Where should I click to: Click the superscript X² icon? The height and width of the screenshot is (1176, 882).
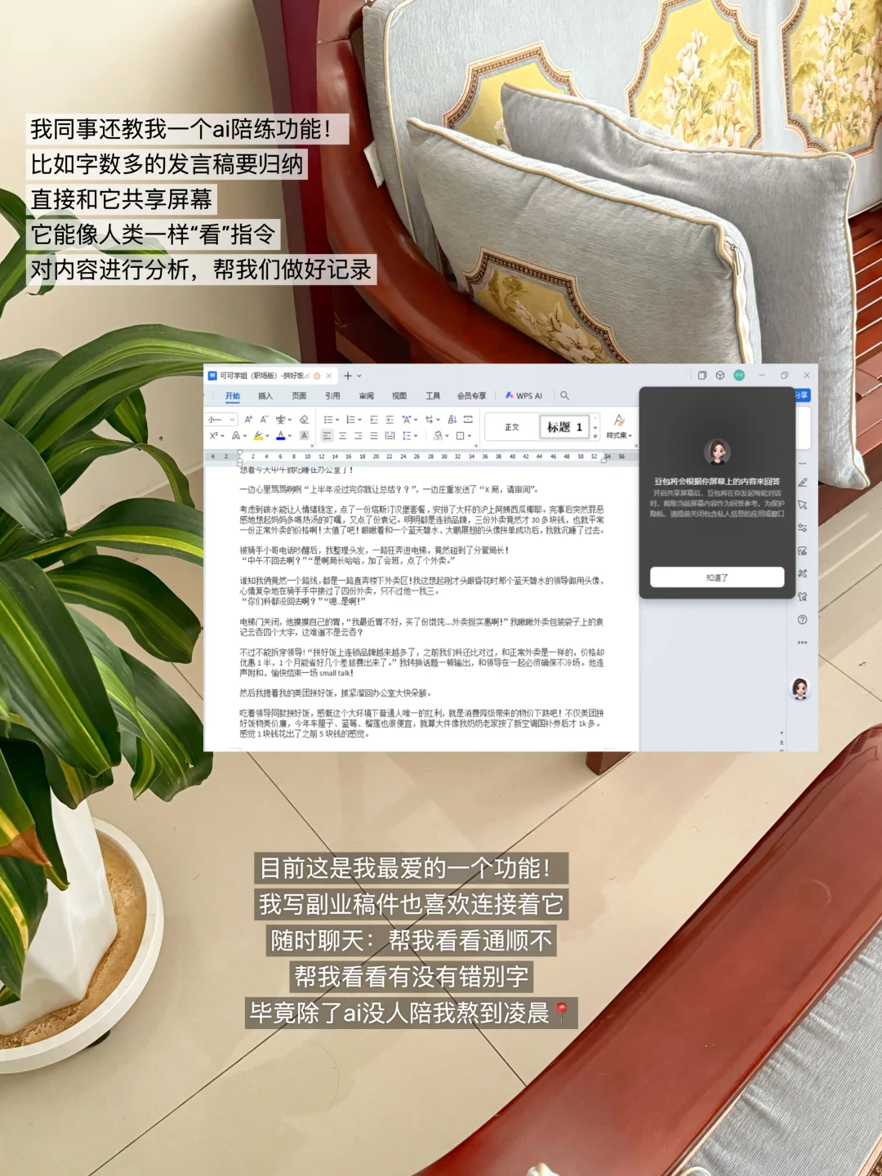click(214, 435)
